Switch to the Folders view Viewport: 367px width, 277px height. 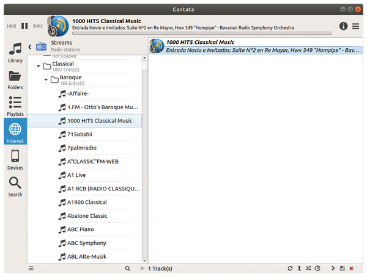tap(15, 80)
